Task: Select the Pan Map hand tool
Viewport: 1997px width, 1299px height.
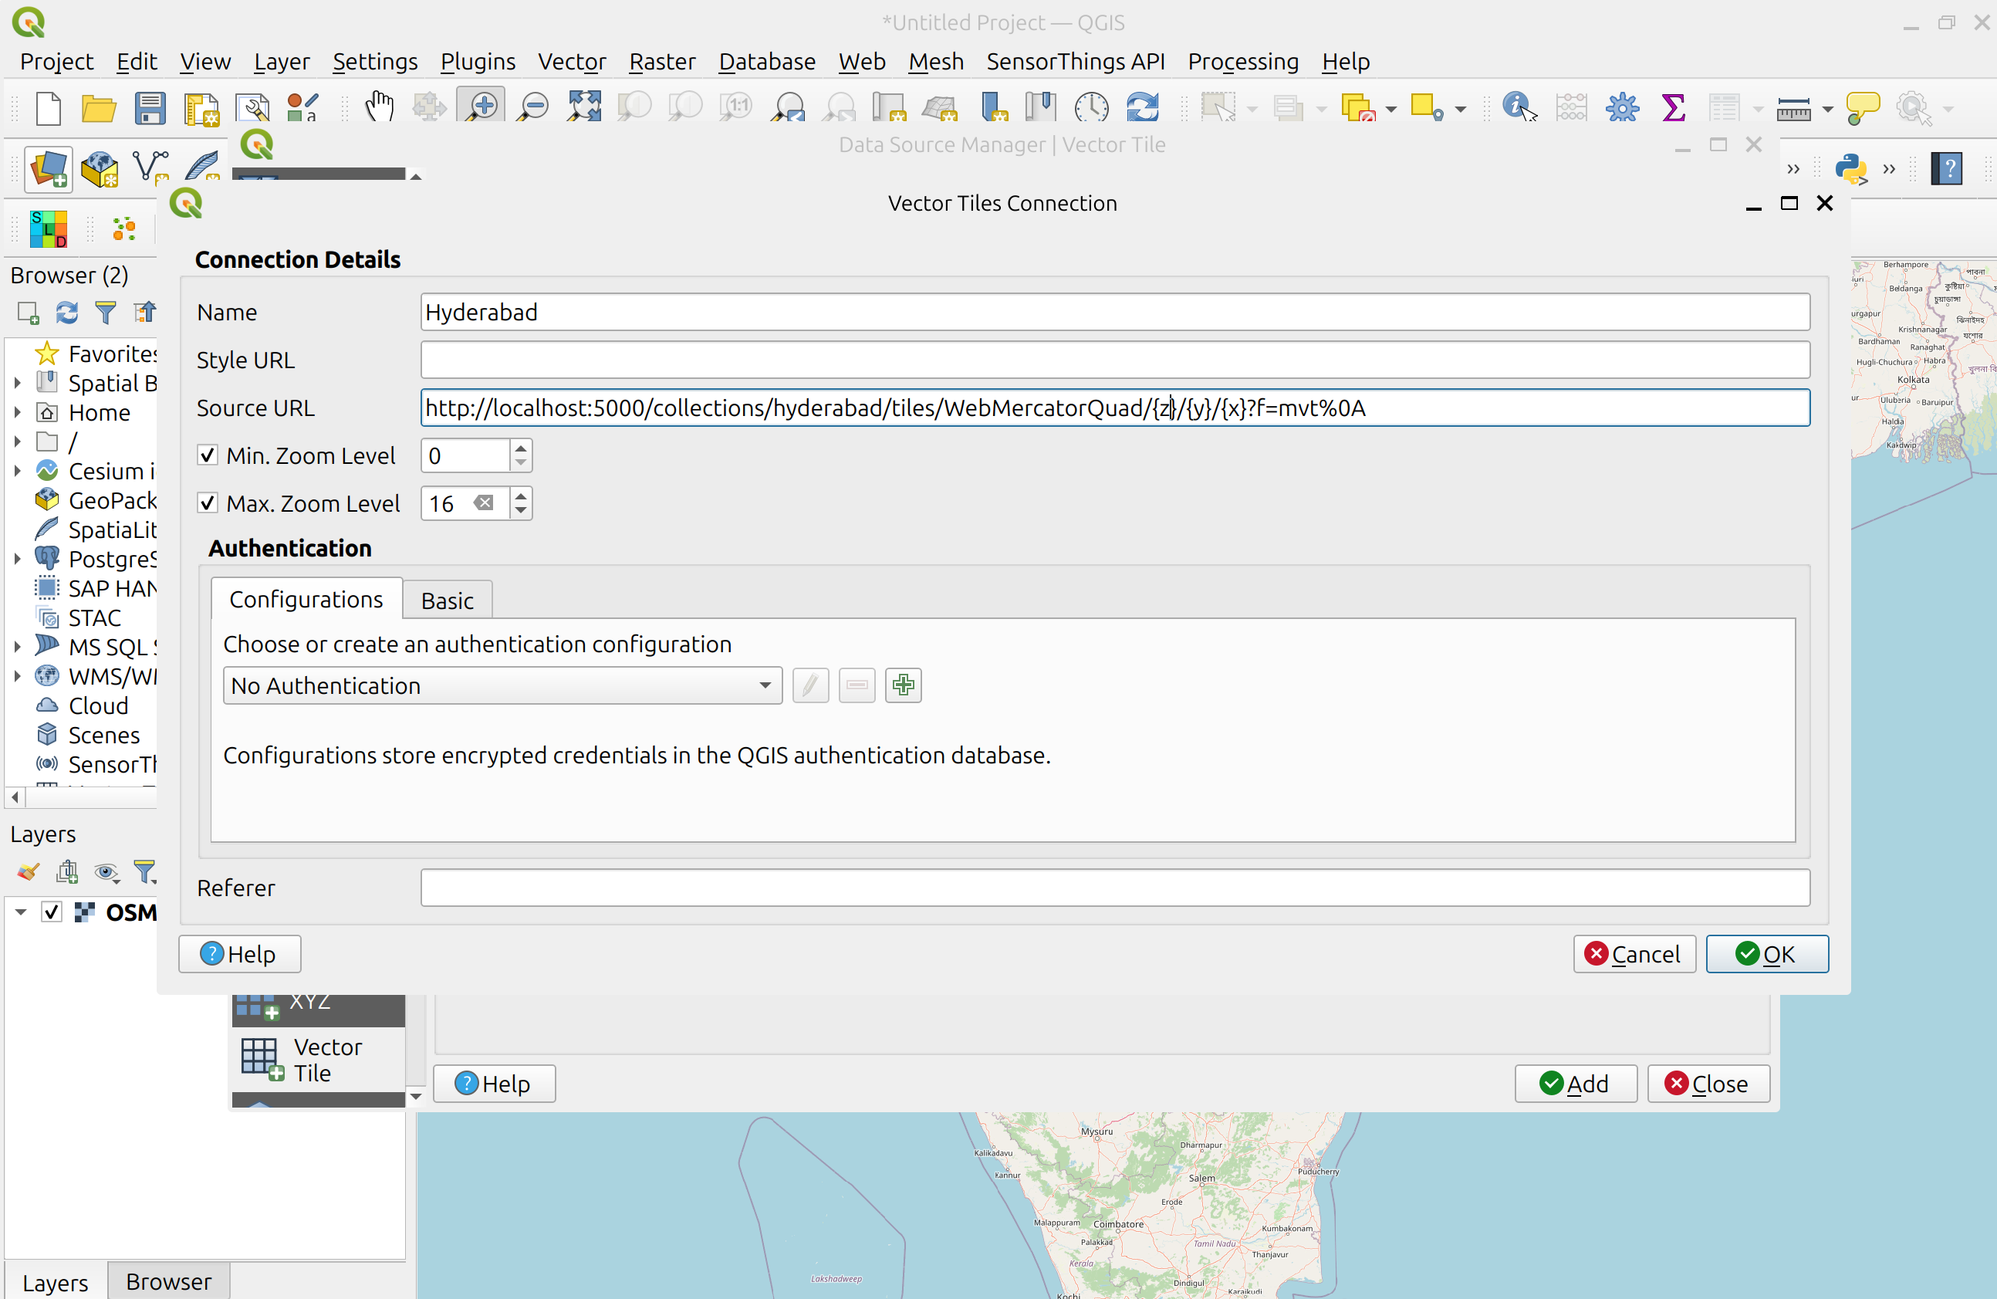Action: [380, 107]
